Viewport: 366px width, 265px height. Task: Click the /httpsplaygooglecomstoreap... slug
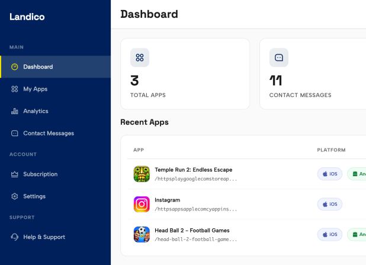pyautogui.click(x=195, y=179)
